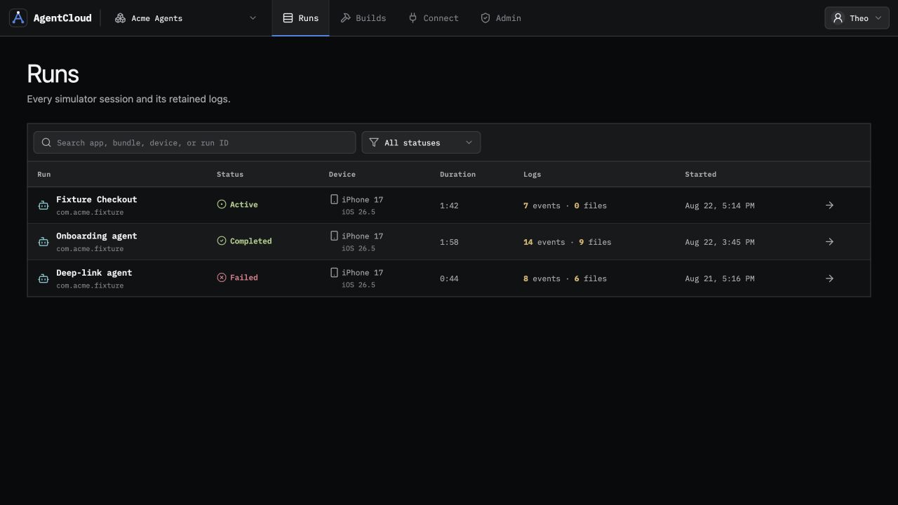The width and height of the screenshot is (898, 505).
Task: Click the Runs page heading
Action: point(53,74)
